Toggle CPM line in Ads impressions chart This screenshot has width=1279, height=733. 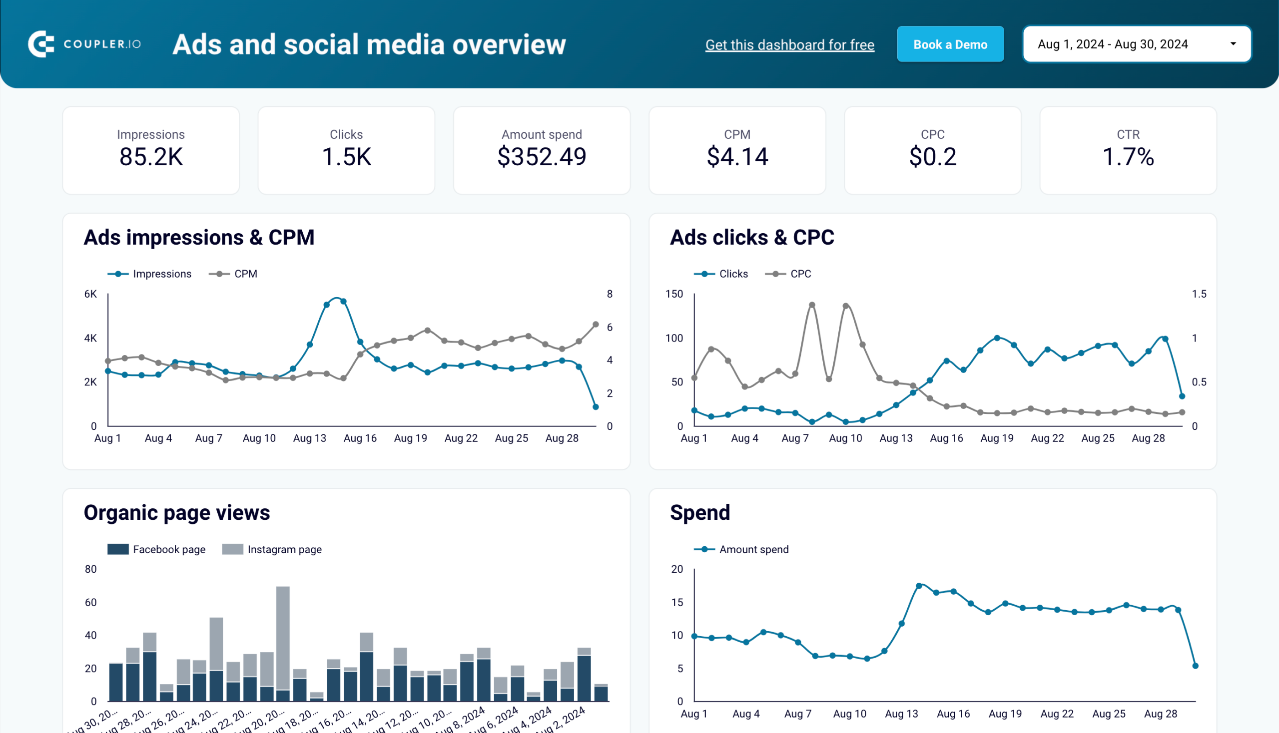(234, 273)
